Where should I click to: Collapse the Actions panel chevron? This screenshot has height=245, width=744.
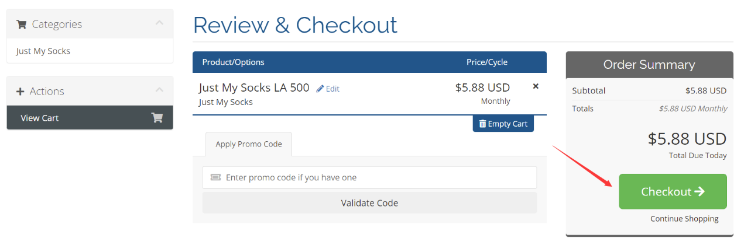point(159,90)
